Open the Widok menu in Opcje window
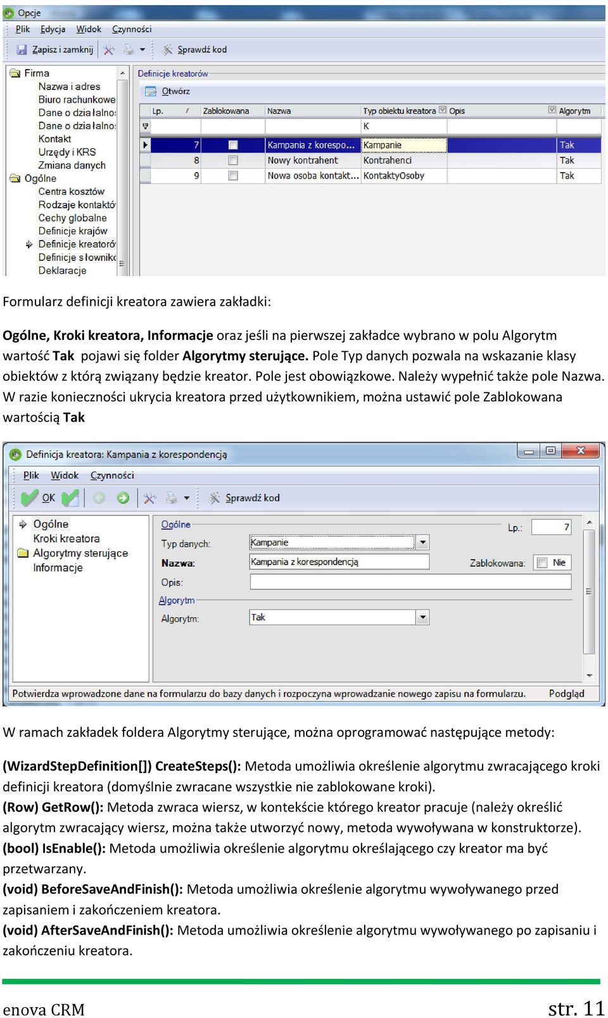This screenshot has width=608, height=1018. [89, 29]
